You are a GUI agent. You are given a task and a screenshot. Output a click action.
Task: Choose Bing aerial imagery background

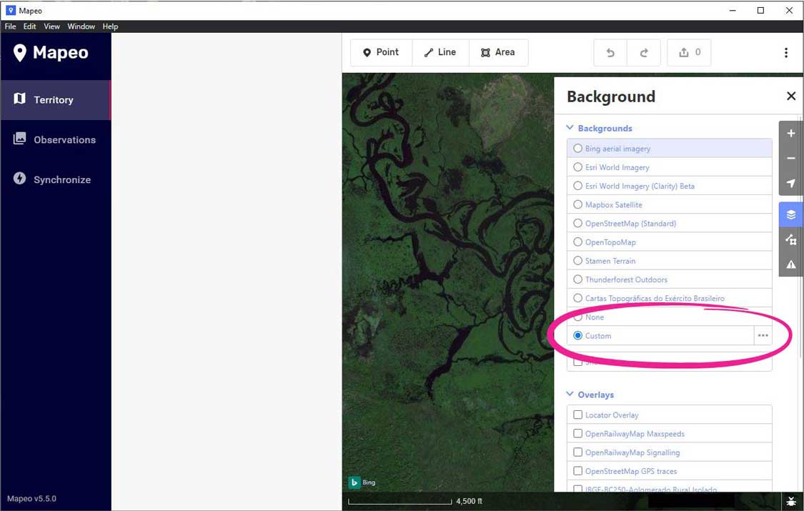[670, 149]
